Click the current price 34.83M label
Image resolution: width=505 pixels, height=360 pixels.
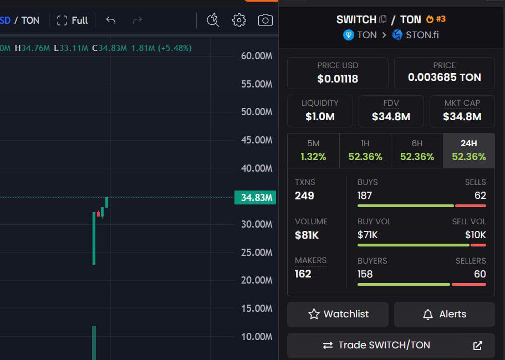point(255,197)
